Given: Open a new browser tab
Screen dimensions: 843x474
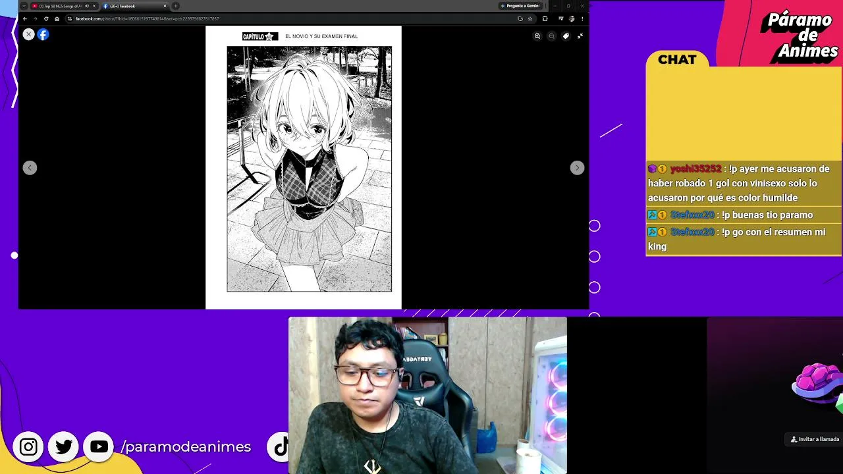Looking at the screenshot, I should (176, 6).
